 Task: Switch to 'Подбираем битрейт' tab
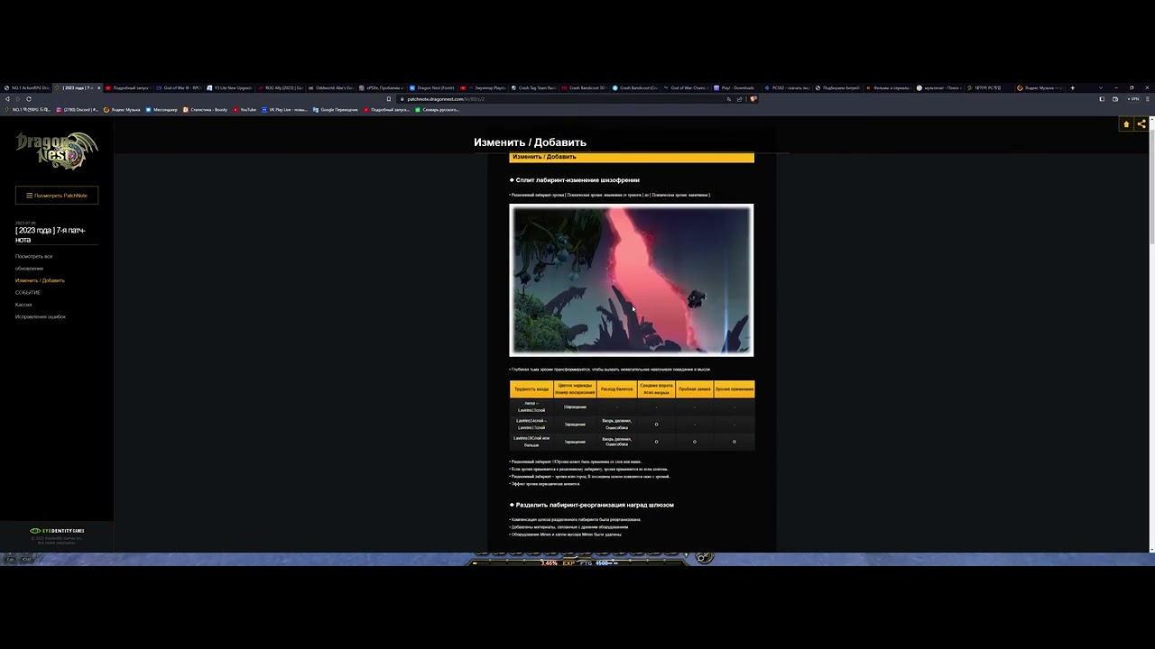click(839, 88)
